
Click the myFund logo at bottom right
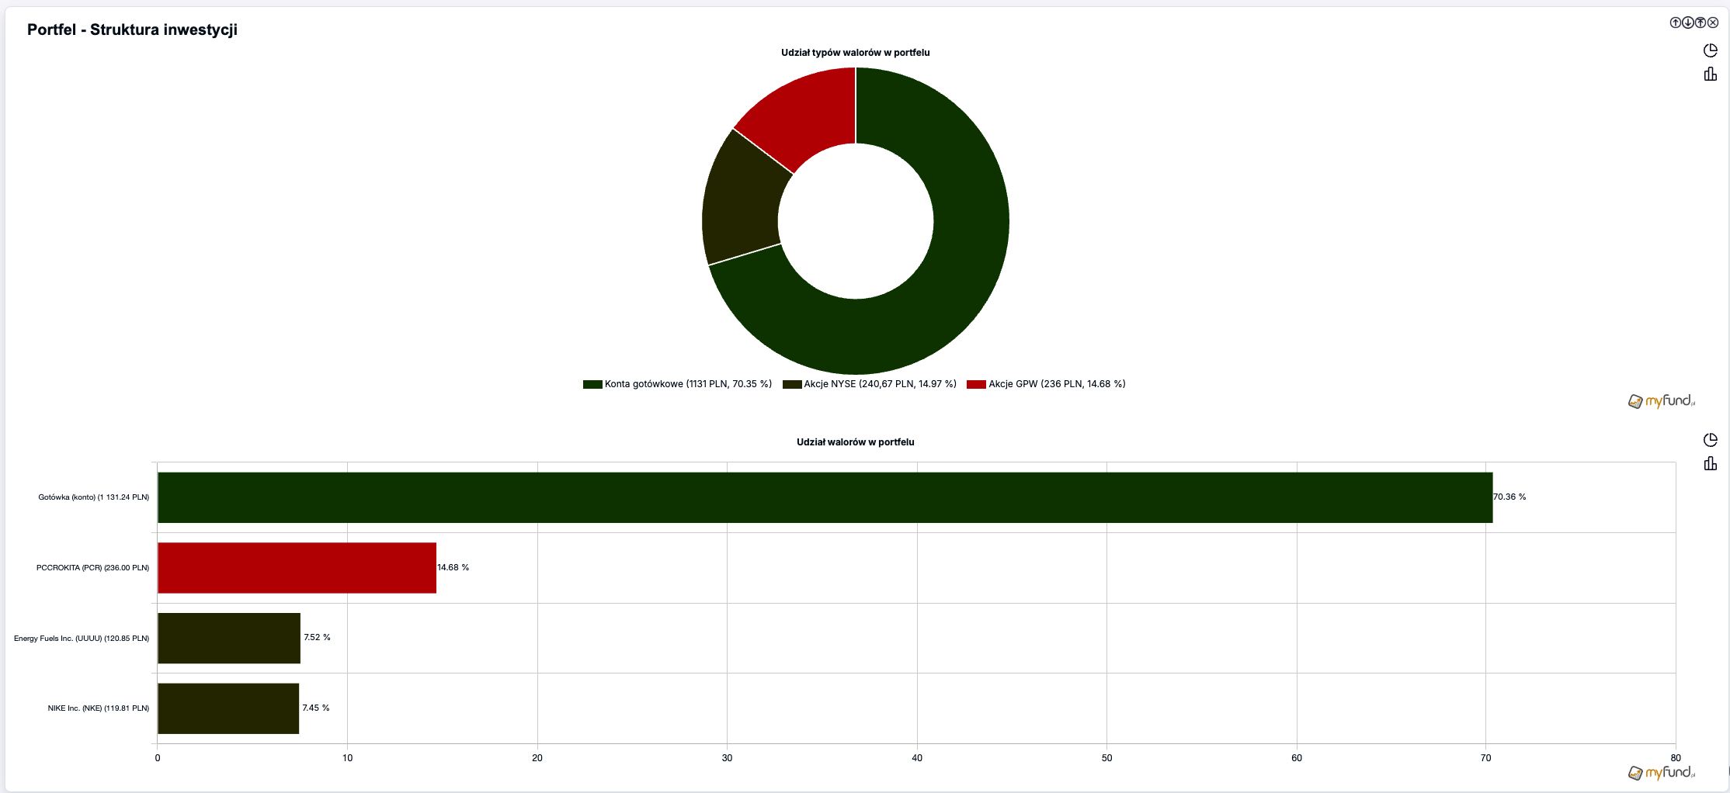(1661, 773)
